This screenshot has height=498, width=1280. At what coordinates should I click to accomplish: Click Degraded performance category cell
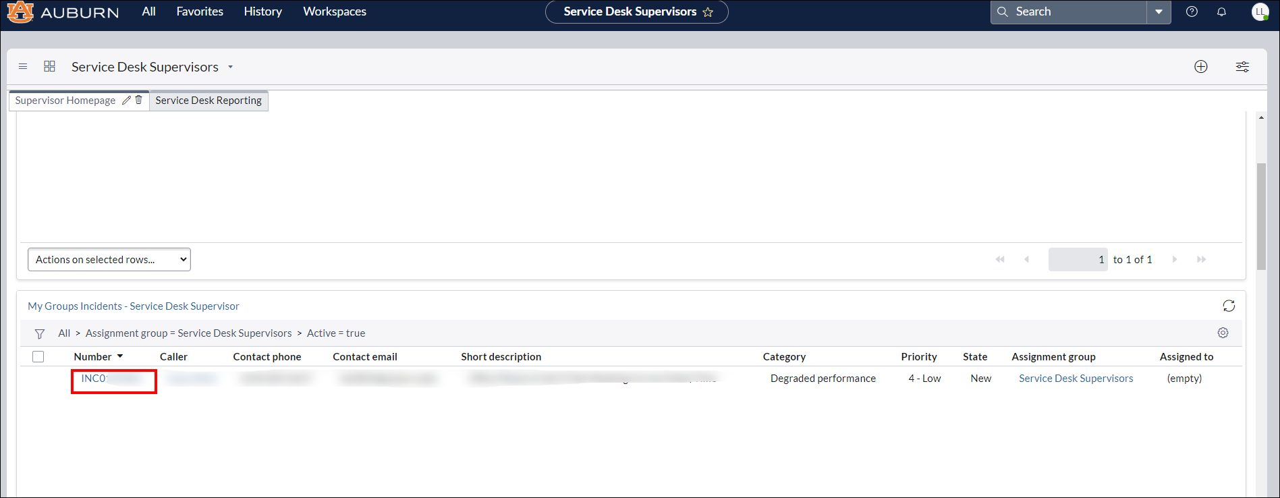(x=823, y=379)
